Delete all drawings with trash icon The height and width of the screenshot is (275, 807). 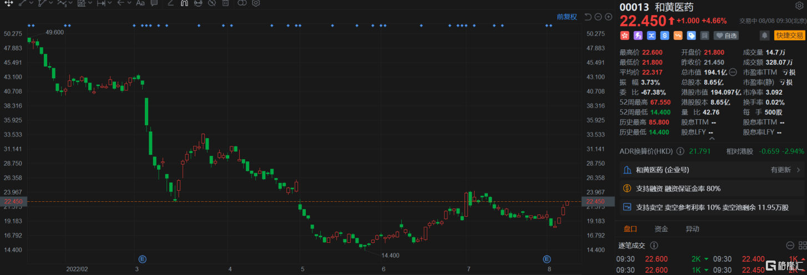click(225, 3)
